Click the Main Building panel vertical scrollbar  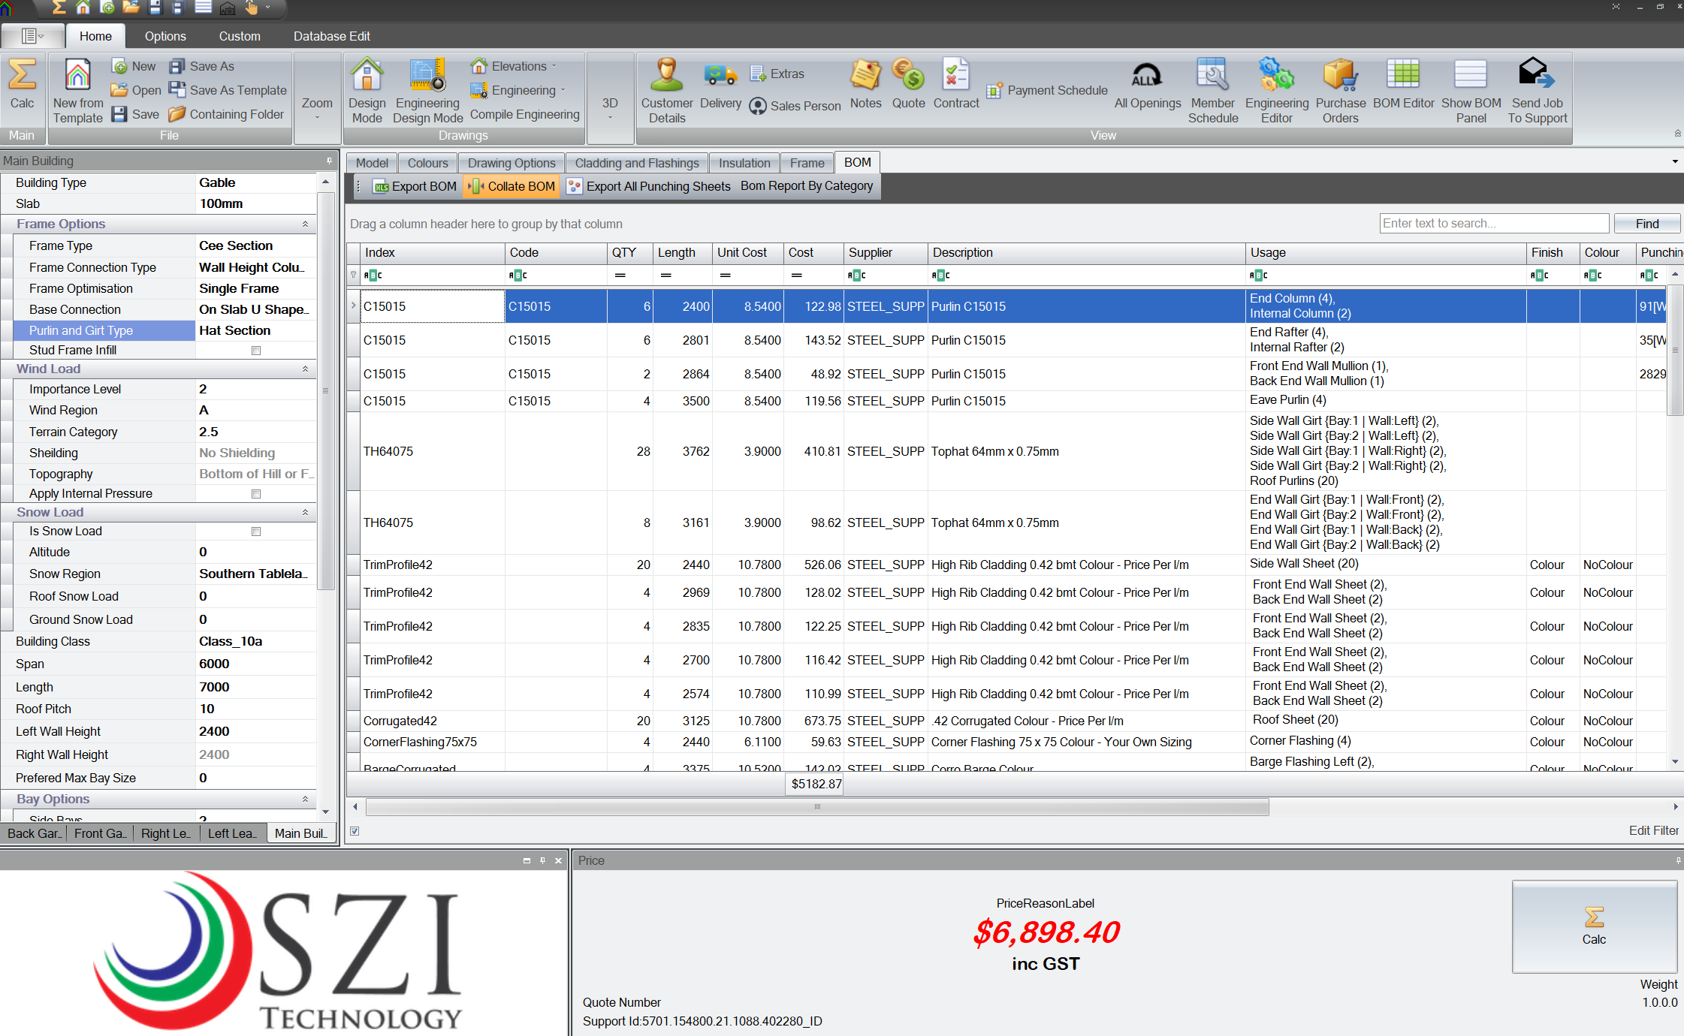click(x=325, y=390)
